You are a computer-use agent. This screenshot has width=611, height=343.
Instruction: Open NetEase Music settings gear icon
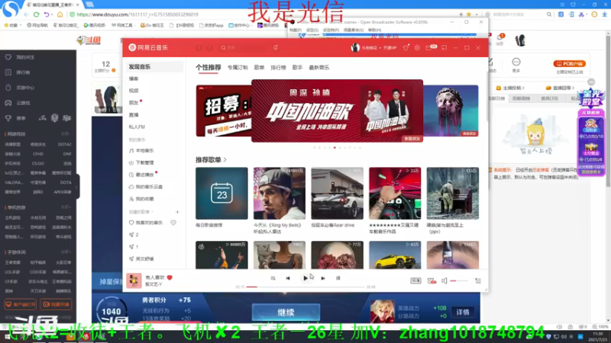coord(417,47)
